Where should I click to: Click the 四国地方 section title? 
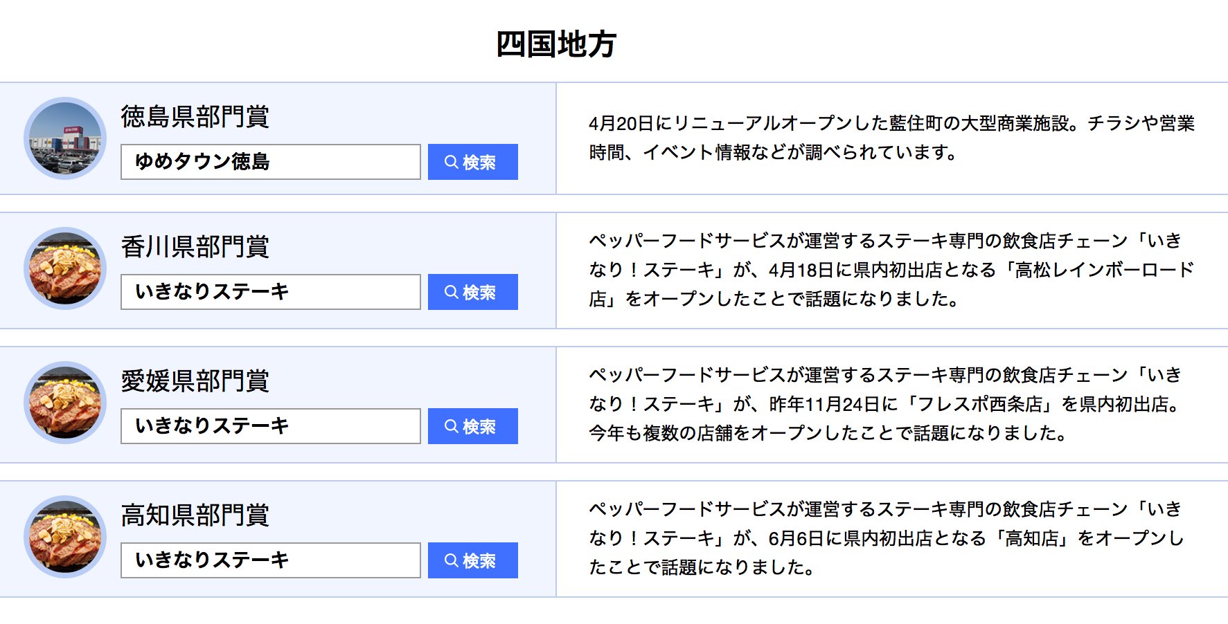pyautogui.click(x=556, y=44)
